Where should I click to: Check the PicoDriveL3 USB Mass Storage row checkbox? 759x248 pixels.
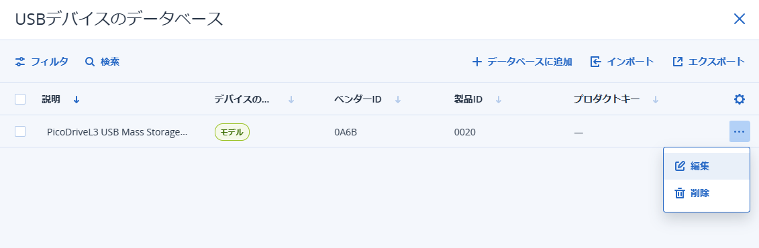pyautogui.click(x=20, y=131)
